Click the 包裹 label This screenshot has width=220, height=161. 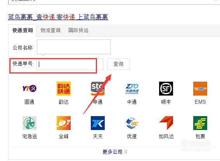(x=200, y=136)
